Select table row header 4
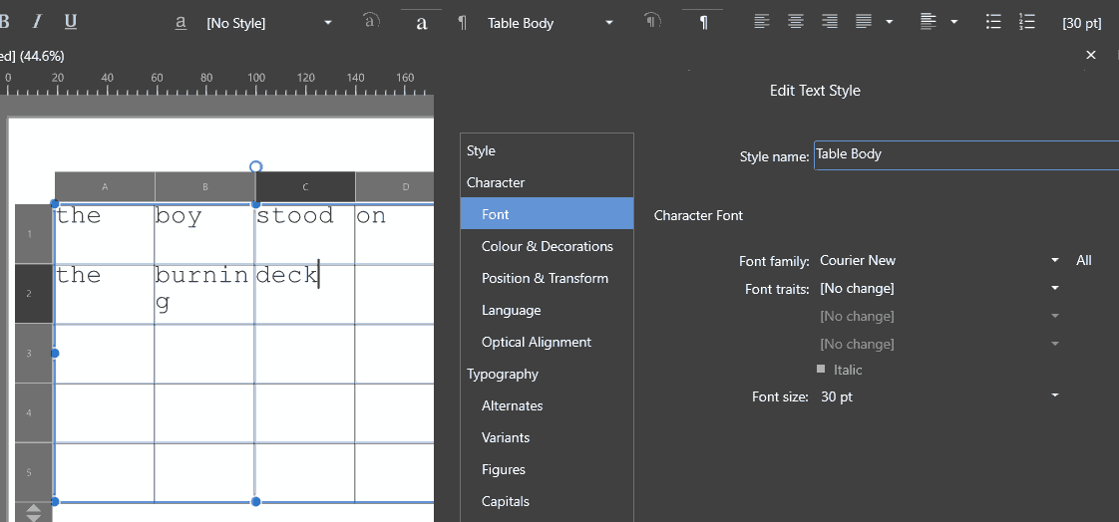Screen dimensions: 1119x522 tap(34, 412)
